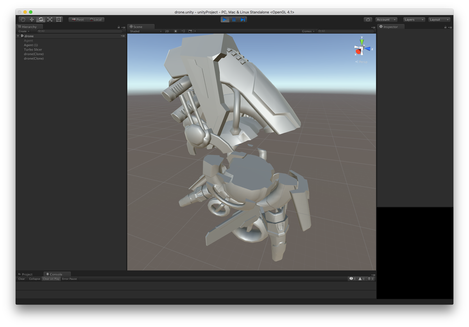The height and width of the screenshot is (327, 469).
Task: Toggle Local/Global handle rotation
Action: [95, 20]
